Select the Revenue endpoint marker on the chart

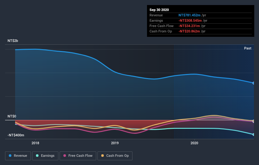[x=254, y=83]
